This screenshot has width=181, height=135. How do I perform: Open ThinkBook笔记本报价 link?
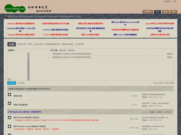point(21,30)
